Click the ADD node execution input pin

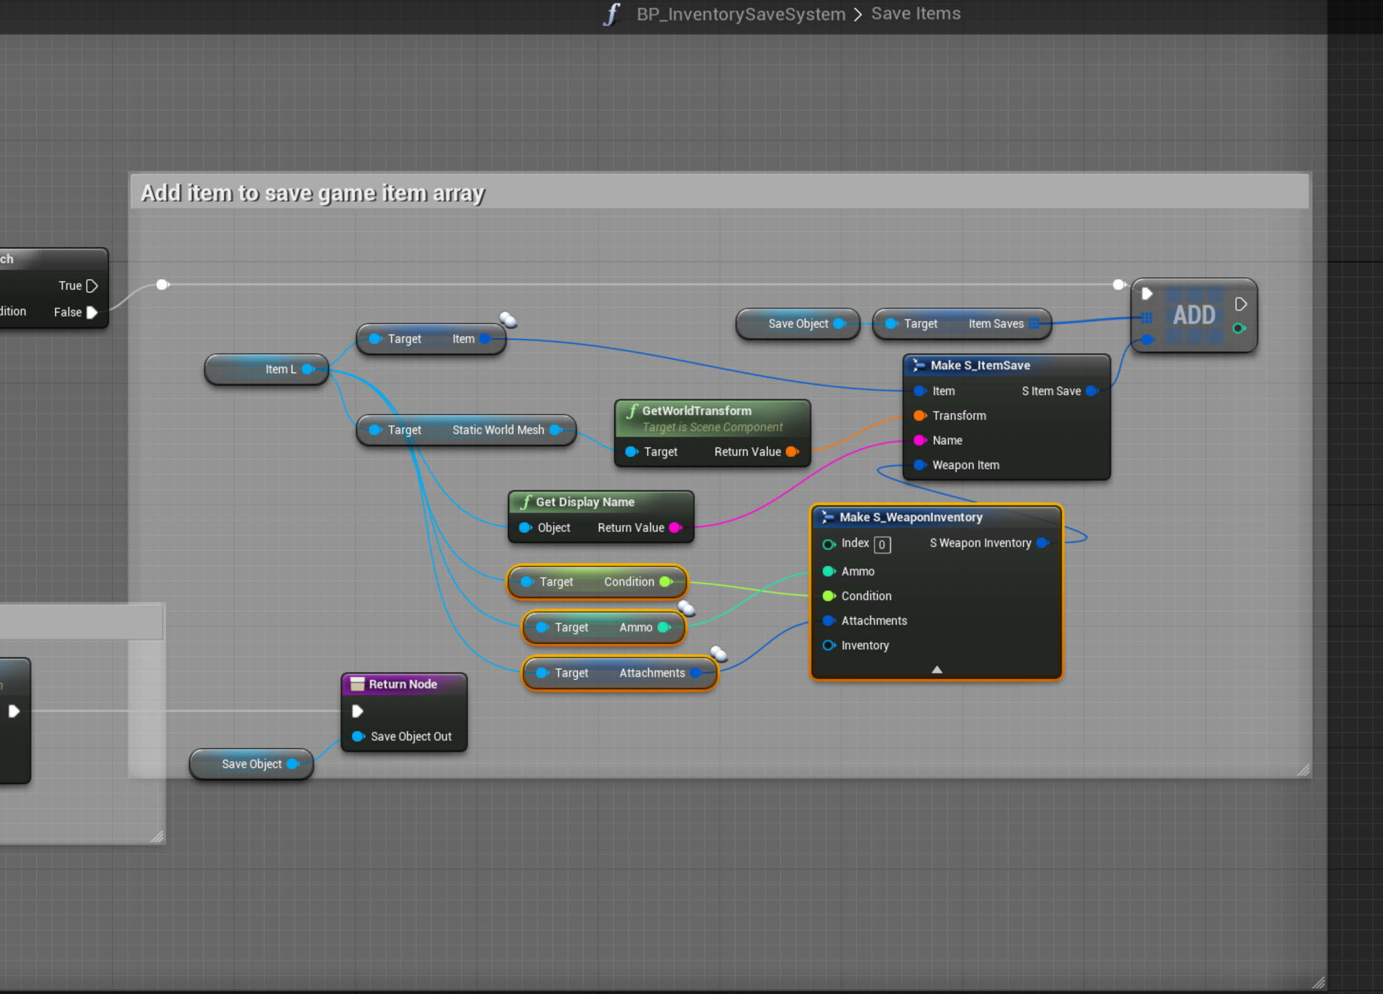click(1146, 294)
